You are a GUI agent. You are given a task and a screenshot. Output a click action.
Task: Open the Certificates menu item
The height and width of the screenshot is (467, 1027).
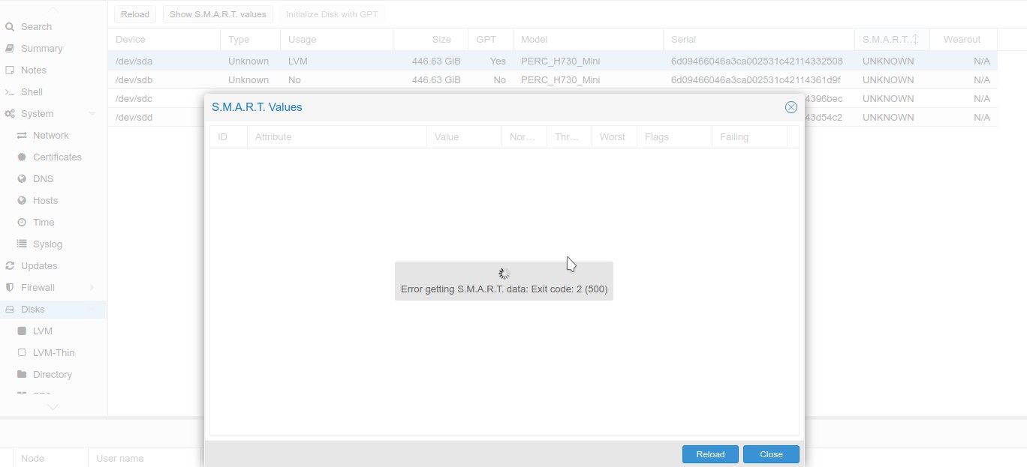coord(57,157)
